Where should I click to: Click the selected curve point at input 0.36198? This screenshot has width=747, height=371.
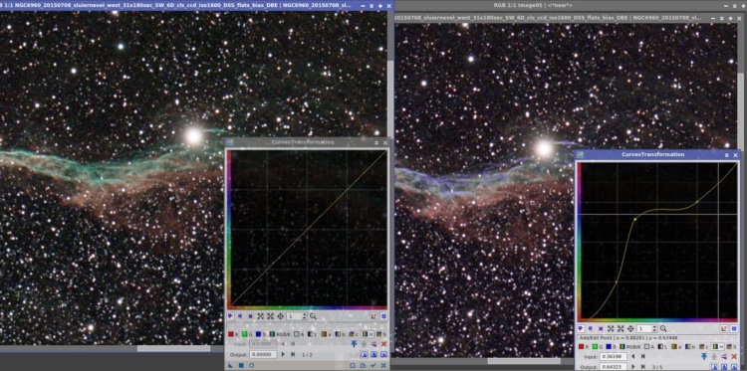635,219
